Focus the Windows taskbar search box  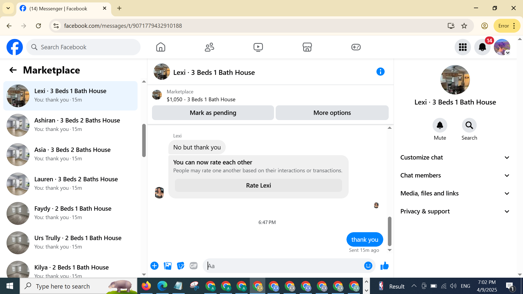pos(78,286)
